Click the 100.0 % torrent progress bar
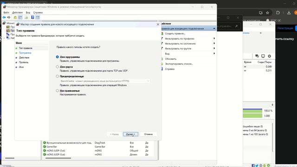297x167 pixels. tap(252, 110)
